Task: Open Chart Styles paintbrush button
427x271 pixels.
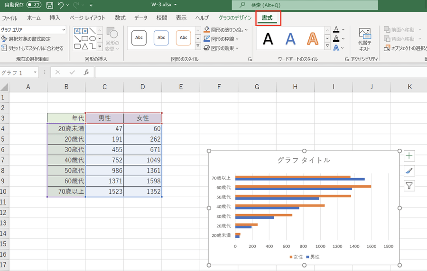Action: point(409,171)
